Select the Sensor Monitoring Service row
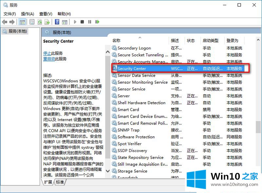 [x=142, y=82]
